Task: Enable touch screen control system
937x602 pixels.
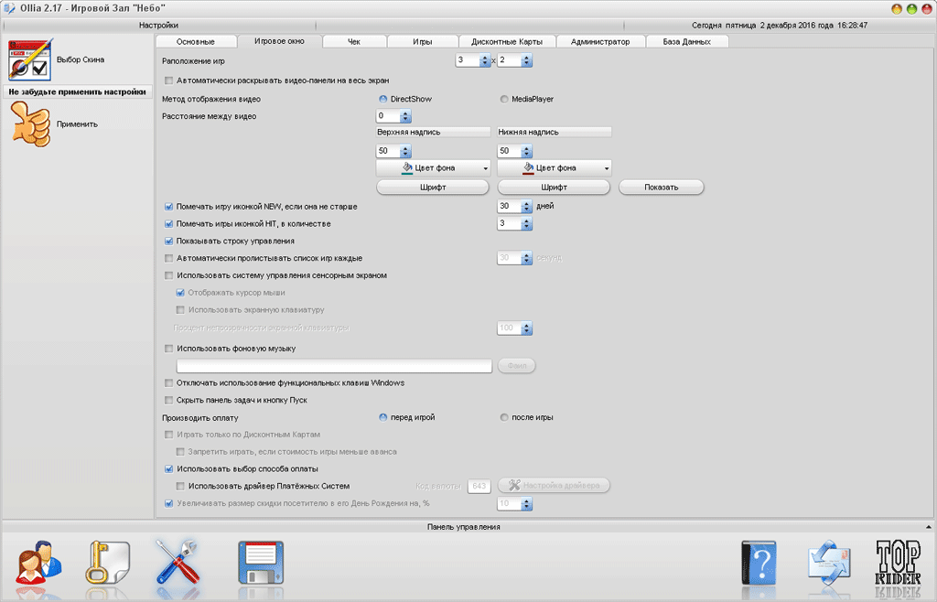Action: click(x=168, y=276)
